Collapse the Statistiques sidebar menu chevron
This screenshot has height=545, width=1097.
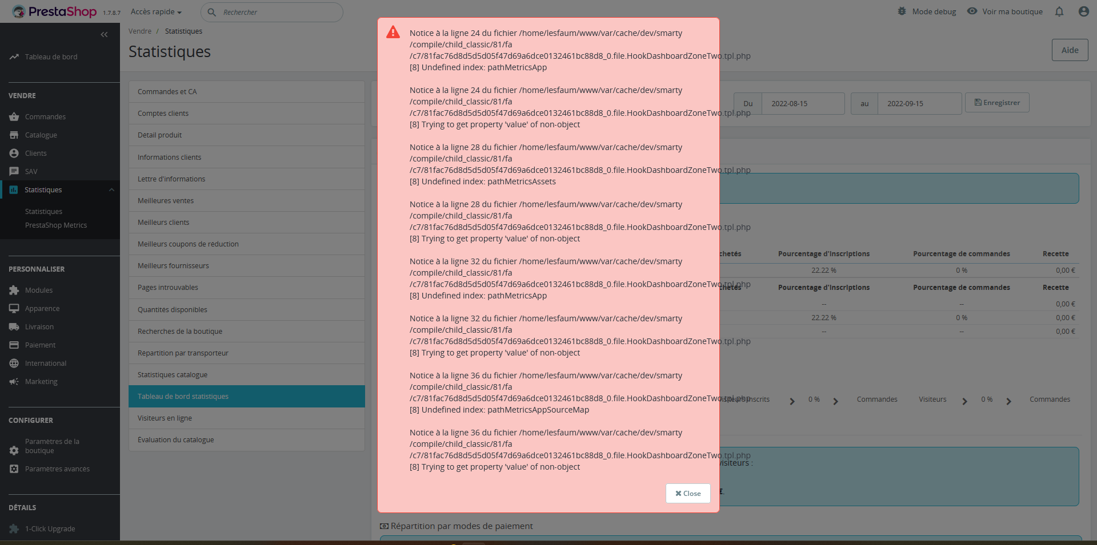111,190
